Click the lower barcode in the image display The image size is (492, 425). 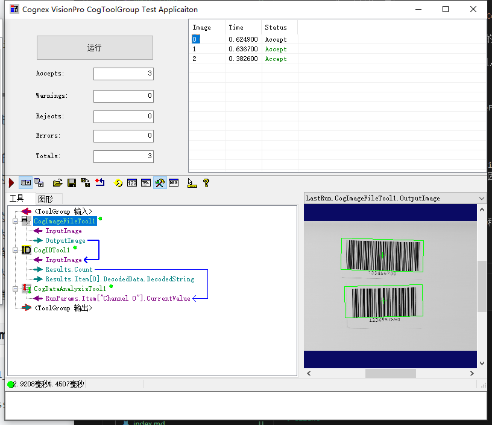tap(383, 301)
